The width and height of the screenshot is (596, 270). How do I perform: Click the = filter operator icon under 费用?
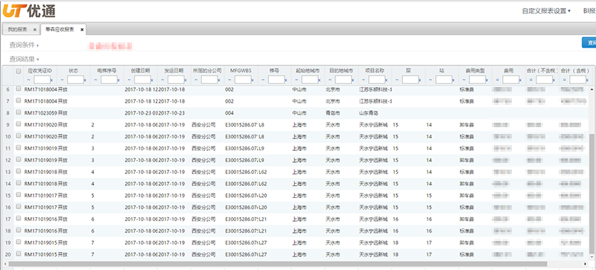click(x=498, y=80)
